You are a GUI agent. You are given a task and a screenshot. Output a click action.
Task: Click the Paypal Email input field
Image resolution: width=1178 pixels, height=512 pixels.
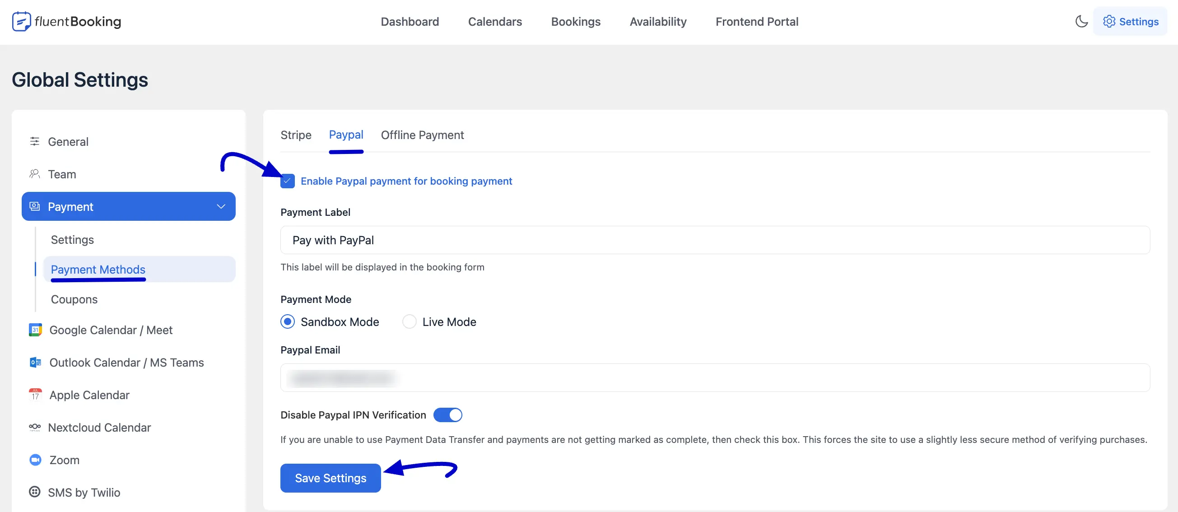[715, 377]
